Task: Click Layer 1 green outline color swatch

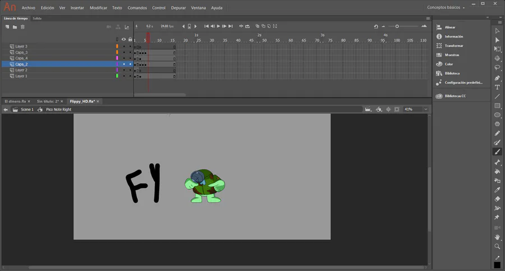Action: point(117,76)
